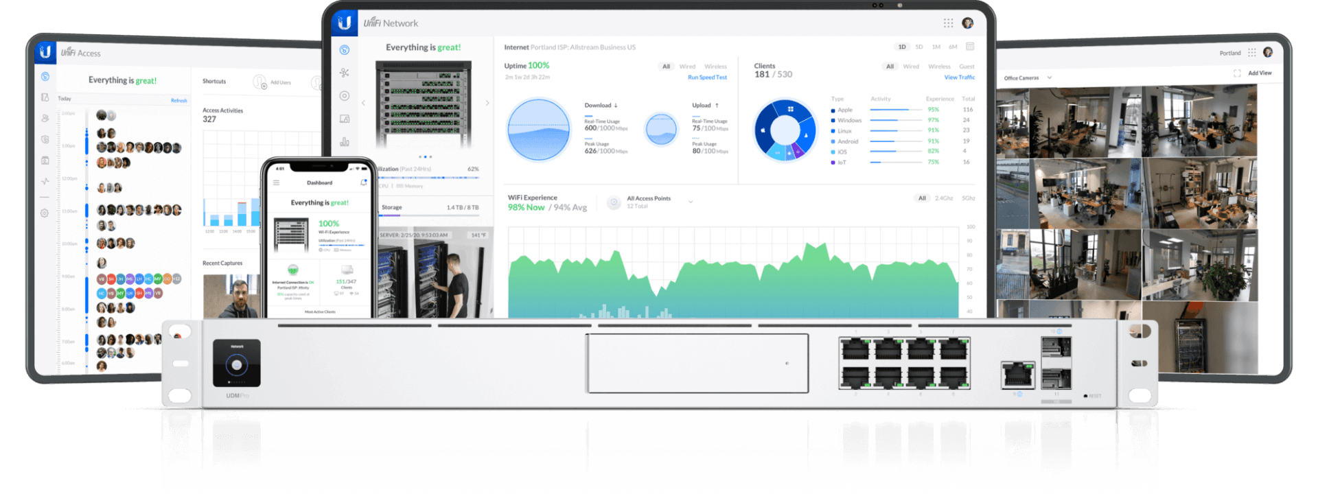Select the Wired tab under Internet uptime
The width and height of the screenshot is (1318, 494).
[687, 67]
